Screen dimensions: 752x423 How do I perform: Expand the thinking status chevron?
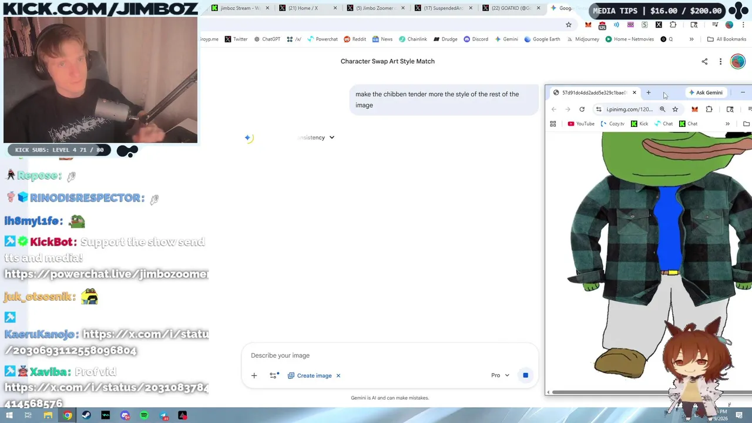tap(331, 137)
